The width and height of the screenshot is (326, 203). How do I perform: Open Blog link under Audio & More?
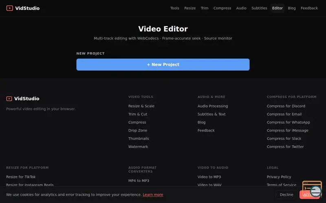click(201, 122)
